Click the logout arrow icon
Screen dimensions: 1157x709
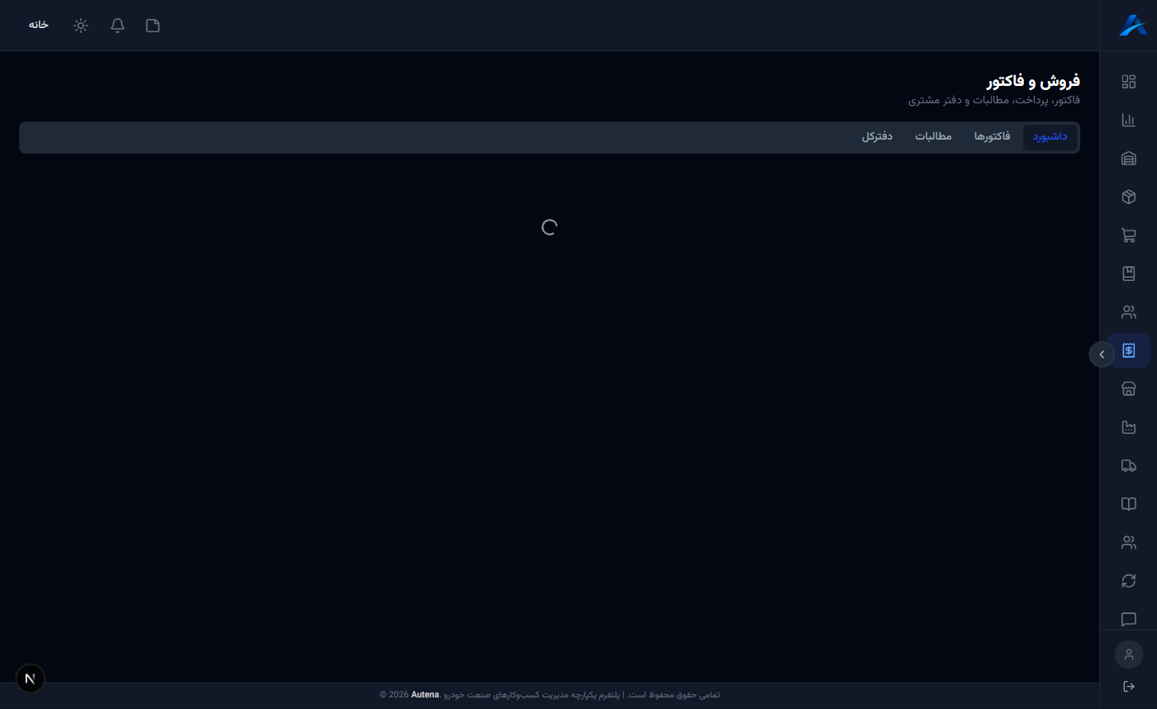pos(1128,687)
